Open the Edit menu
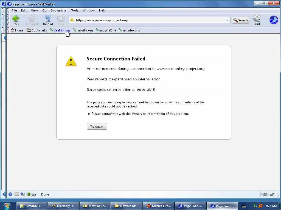281x210 pixels. (24, 11)
